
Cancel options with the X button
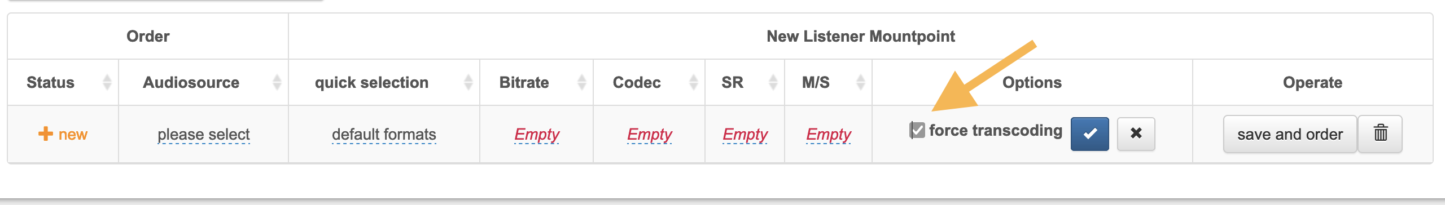coord(1136,134)
